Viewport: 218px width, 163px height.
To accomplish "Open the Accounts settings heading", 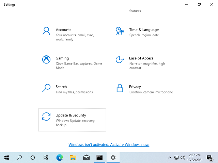I will point(64,30).
